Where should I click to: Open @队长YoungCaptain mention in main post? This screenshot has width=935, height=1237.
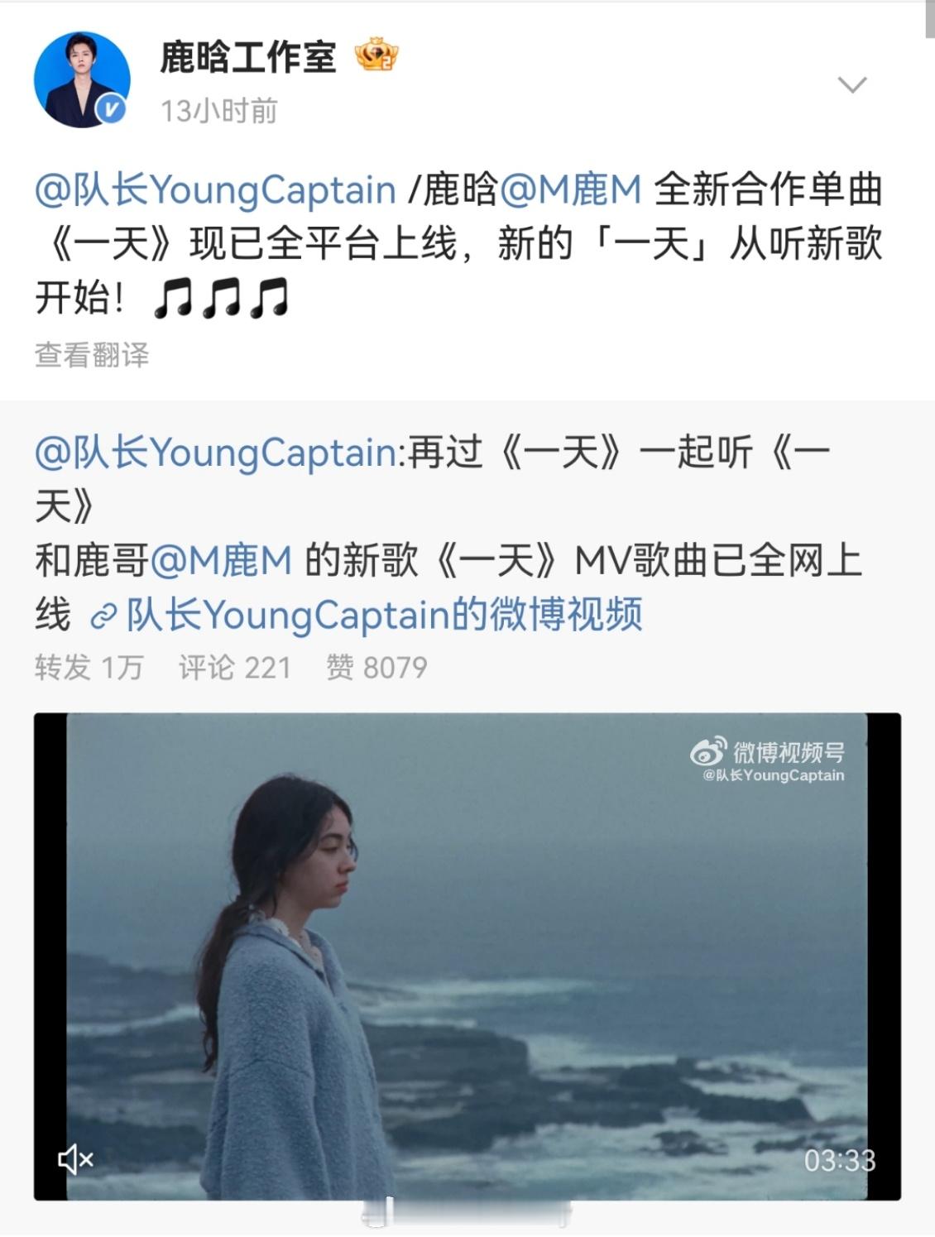coord(216,189)
